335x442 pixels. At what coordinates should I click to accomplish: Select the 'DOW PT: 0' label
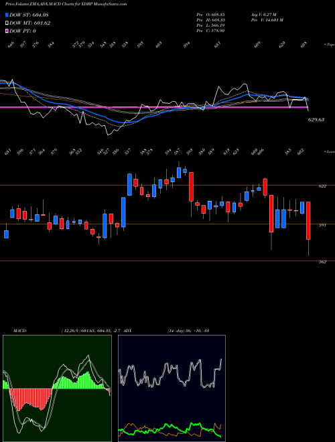click(23, 31)
